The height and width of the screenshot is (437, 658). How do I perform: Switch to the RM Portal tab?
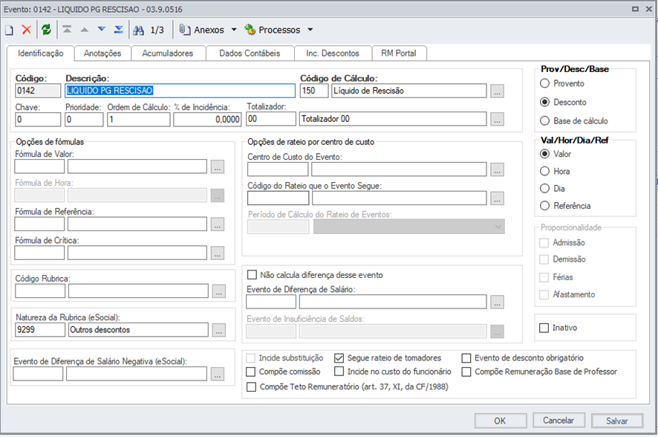pyautogui.click(x=399, y=54)
